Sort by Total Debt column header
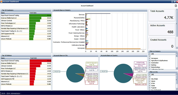178x95 pixels. click(40, 58)
